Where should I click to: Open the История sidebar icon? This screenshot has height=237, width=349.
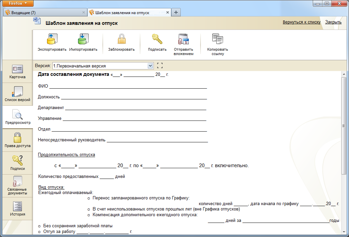tap(17, 206)
